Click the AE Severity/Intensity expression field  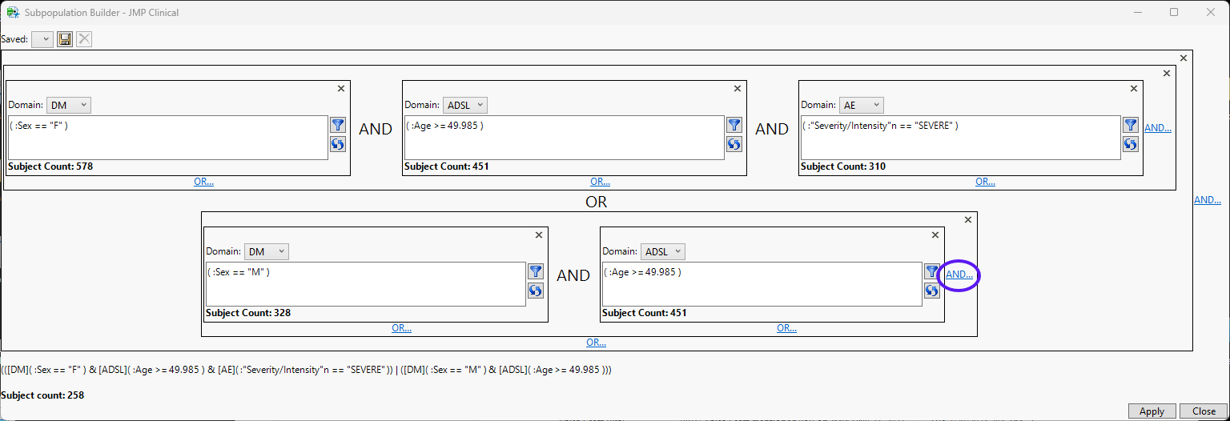960,138
